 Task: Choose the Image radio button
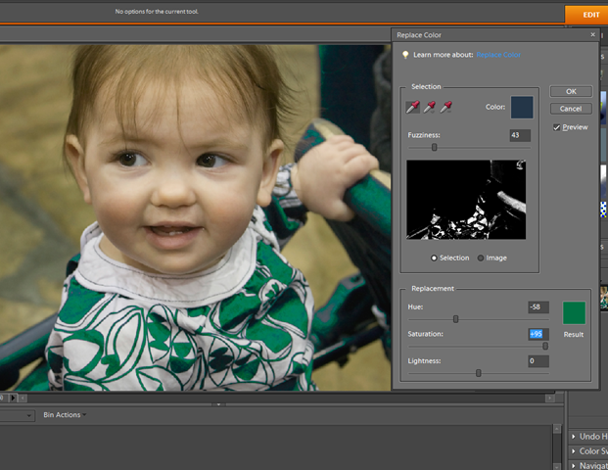coord(481,258)
